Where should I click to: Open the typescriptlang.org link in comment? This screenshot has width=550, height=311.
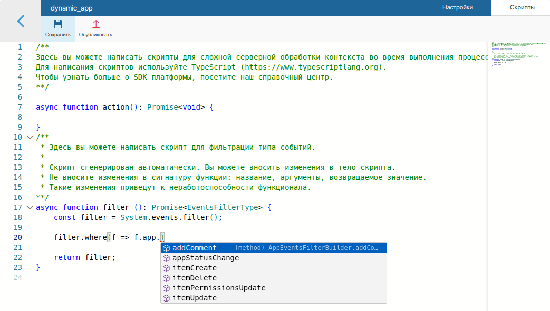[x=312, y=67]
